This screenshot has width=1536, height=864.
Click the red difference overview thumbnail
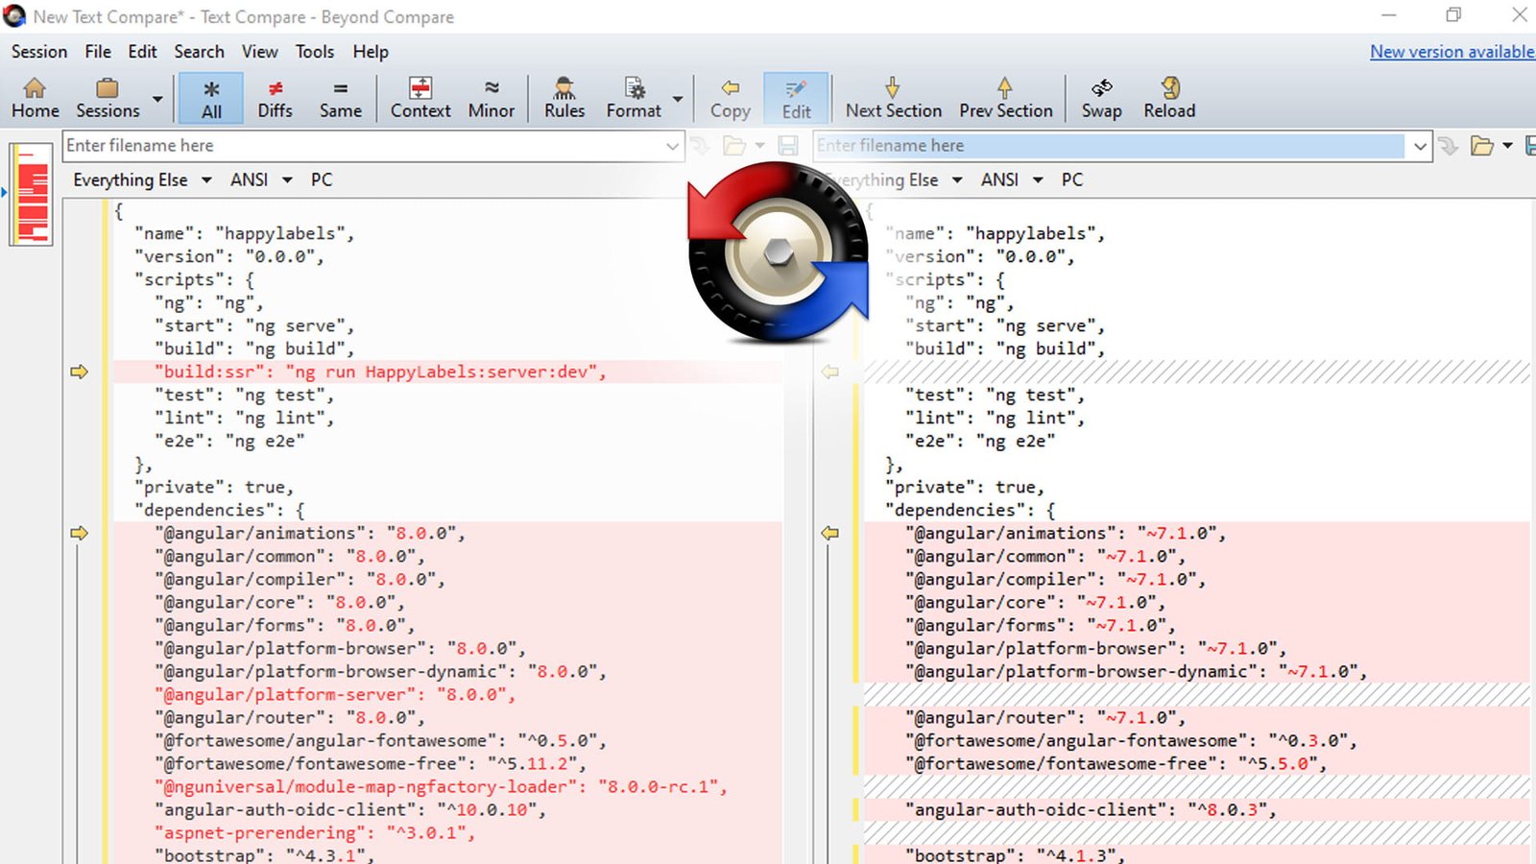(x=32, y=194)
